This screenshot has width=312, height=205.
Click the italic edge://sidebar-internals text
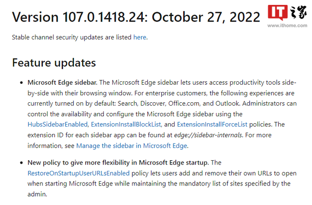[x=208, y=135]
